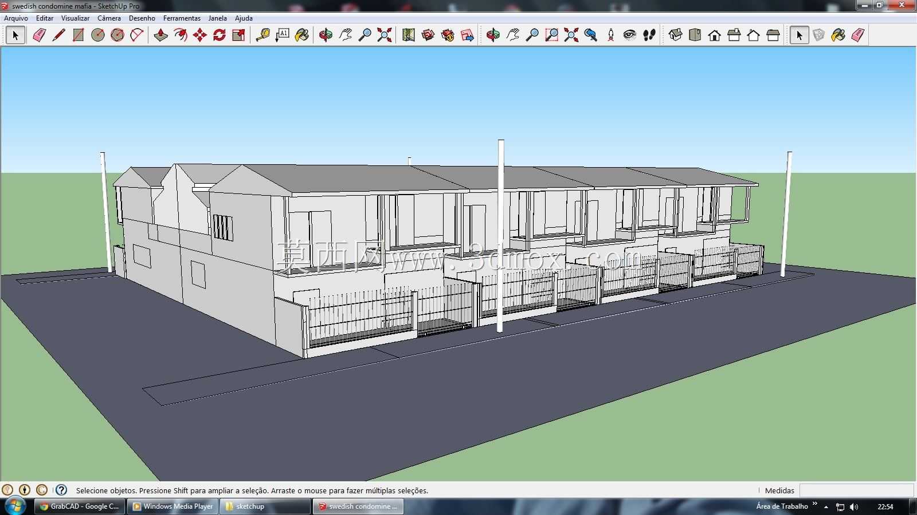This screenshot has width=917, height=515.
Task: Select the Position Camera tool
Action: [610, 35]
